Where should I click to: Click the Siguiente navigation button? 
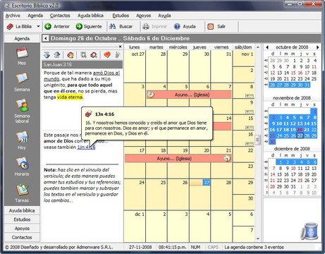coord(89,26)
